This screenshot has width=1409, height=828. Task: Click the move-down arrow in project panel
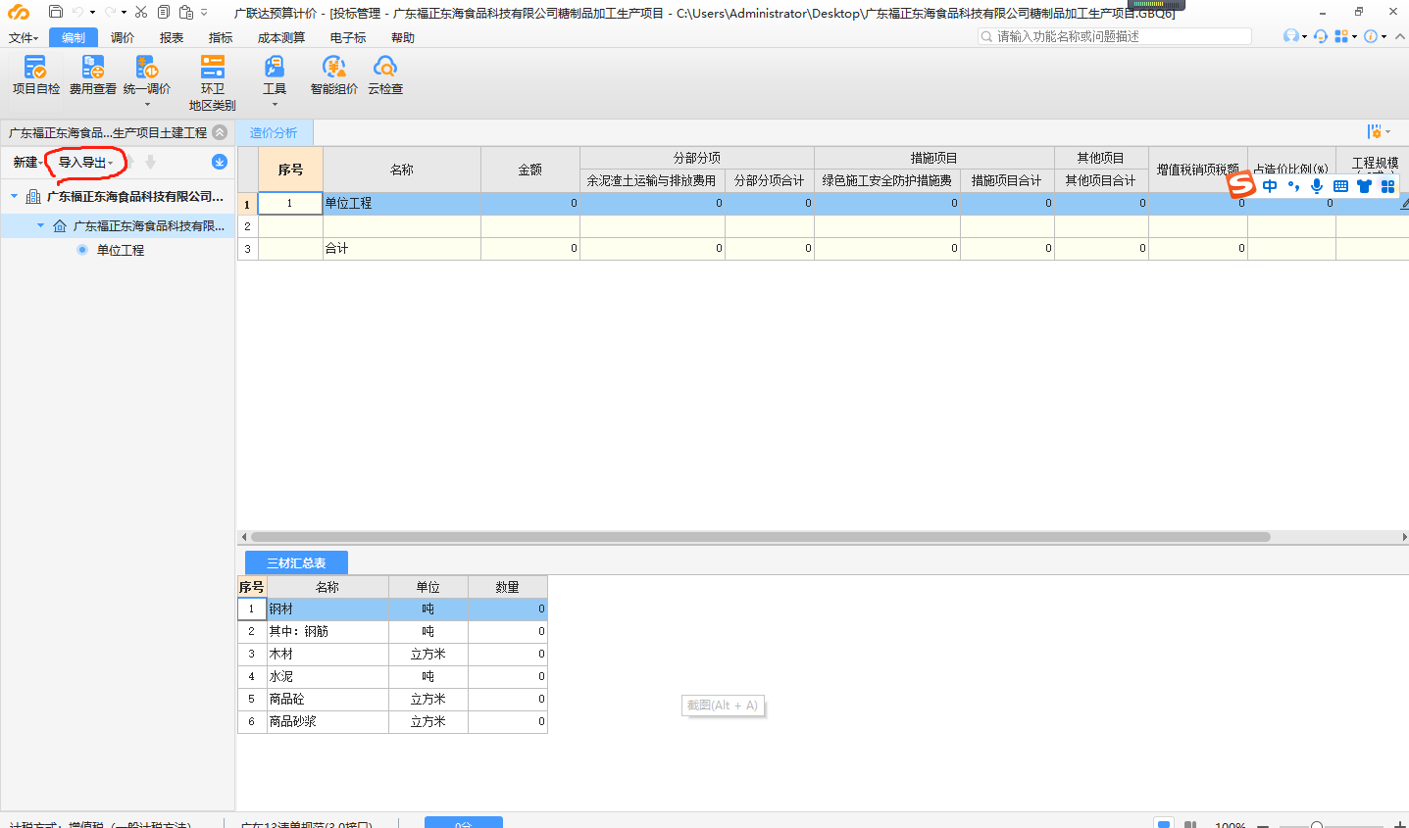tap(151, 162)
